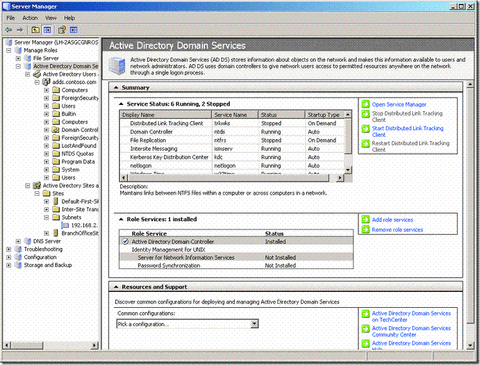
Task: Open the Pick a configuration dropdown
Action: click(x=254, y=324)
